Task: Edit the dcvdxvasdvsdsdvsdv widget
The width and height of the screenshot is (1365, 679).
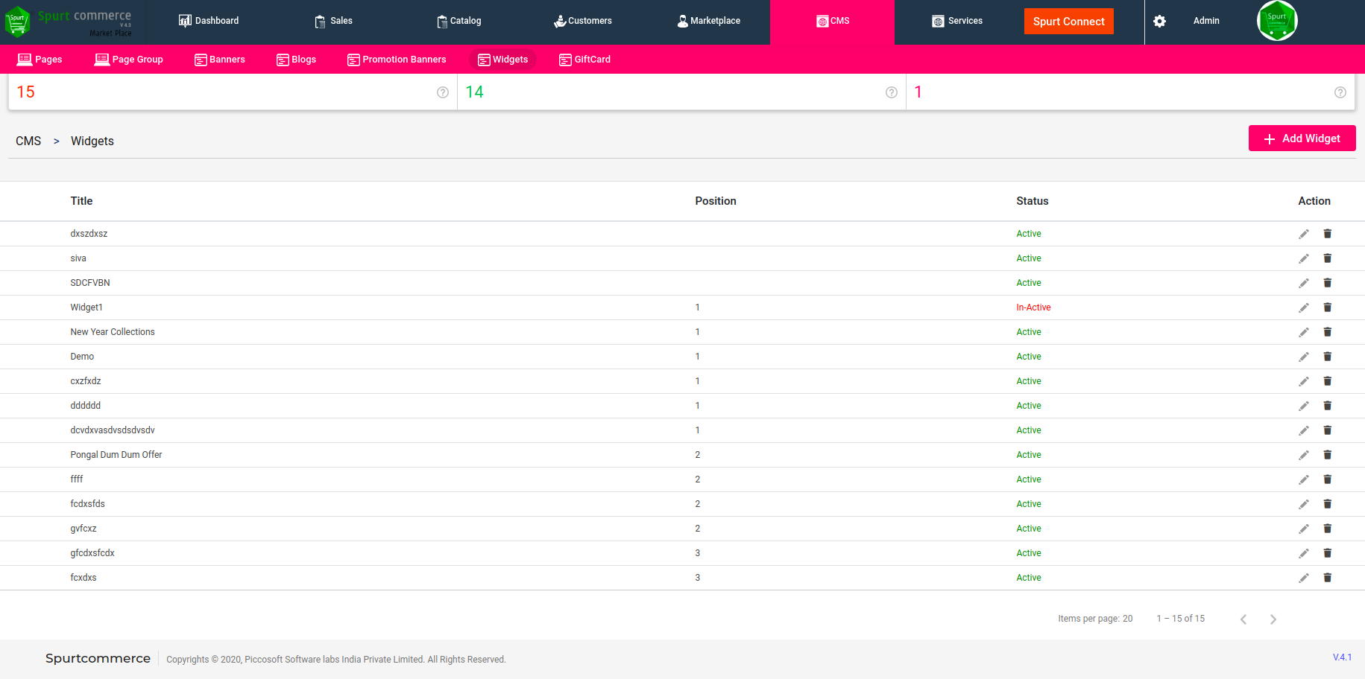Action: (x=1303, y=430)
